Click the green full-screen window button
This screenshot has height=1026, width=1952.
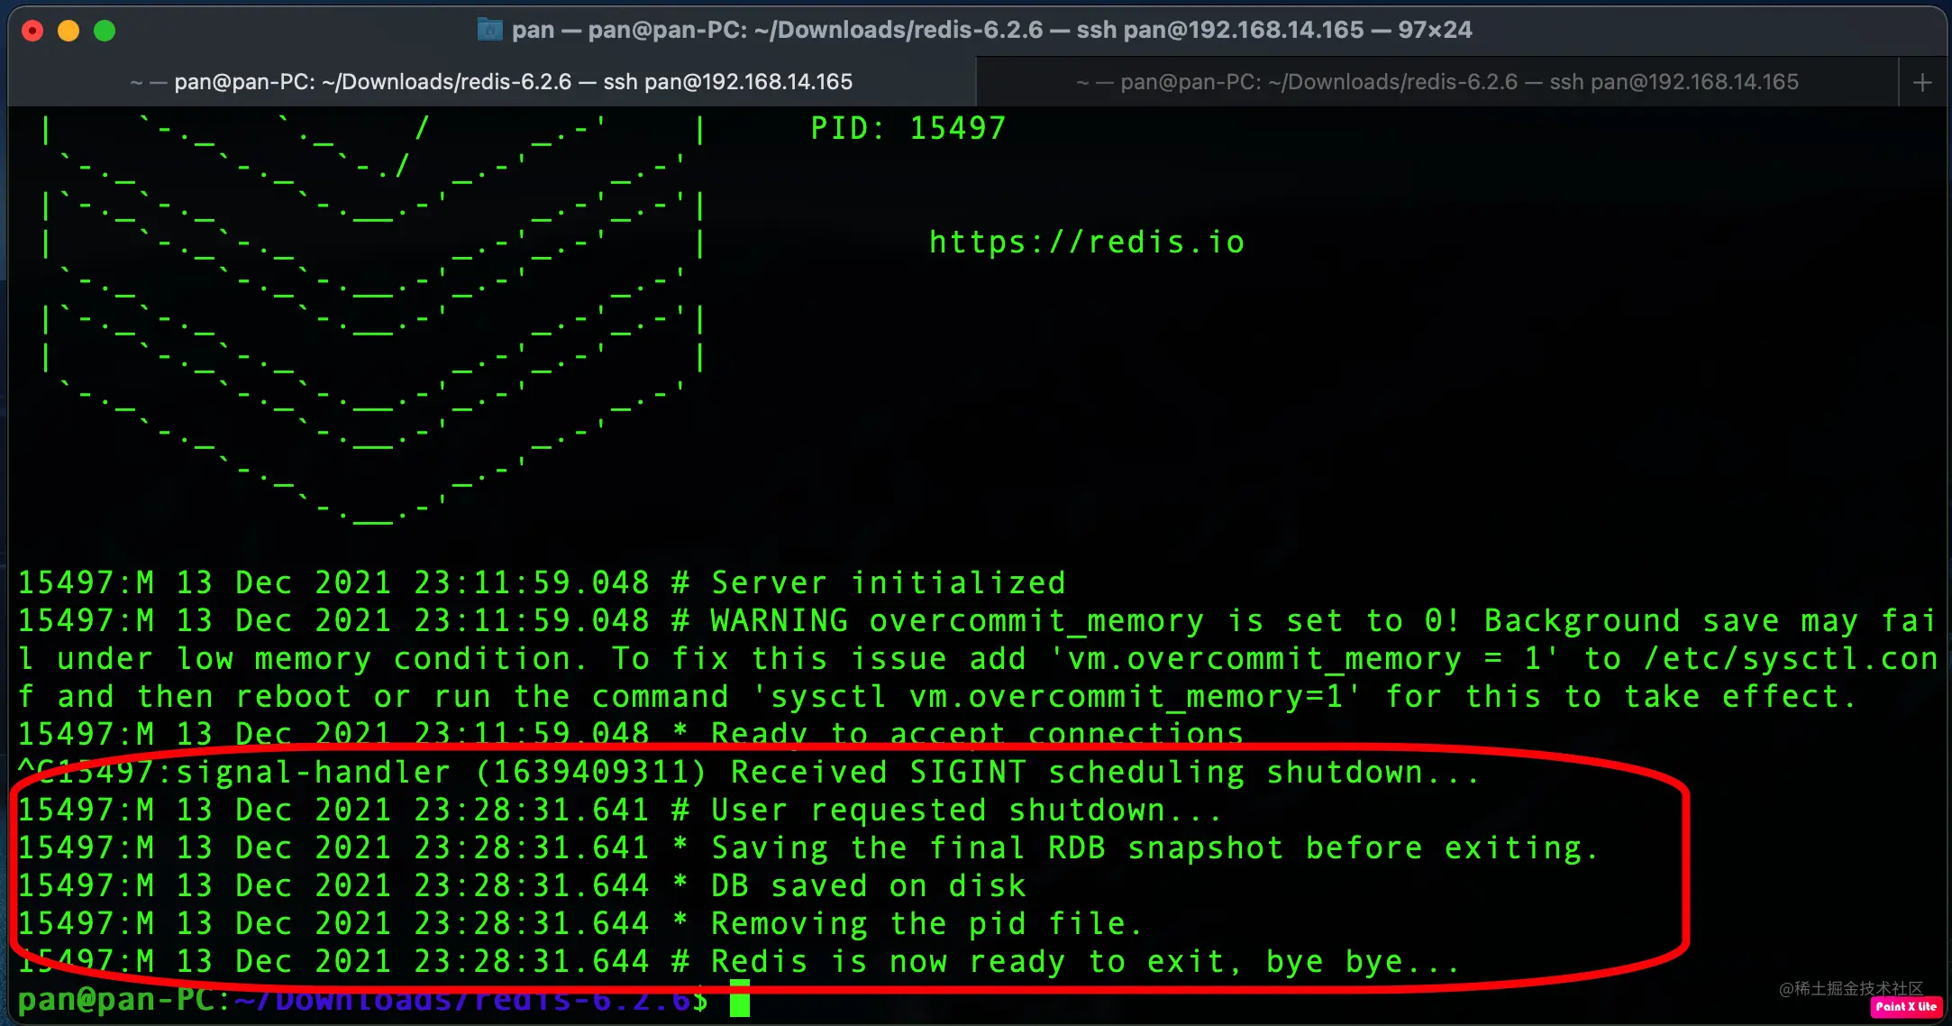coord(105,31)
